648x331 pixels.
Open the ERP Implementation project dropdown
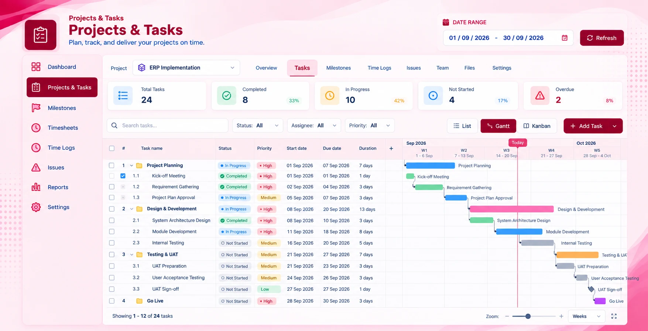click(x=186, y=68)
